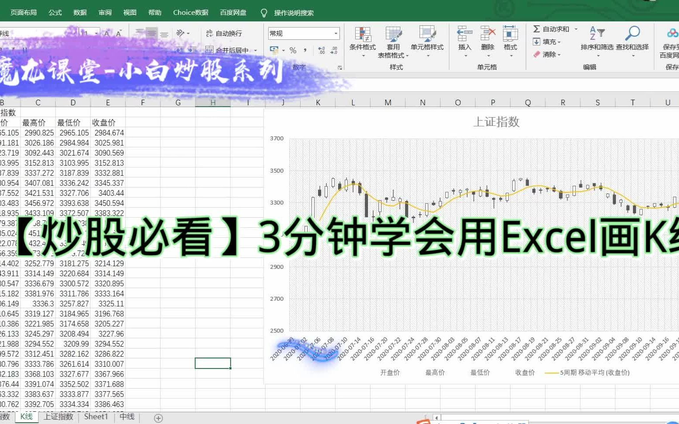
Task: Open the 页面布局 ribbon tab
Action: tap(24, 13)
